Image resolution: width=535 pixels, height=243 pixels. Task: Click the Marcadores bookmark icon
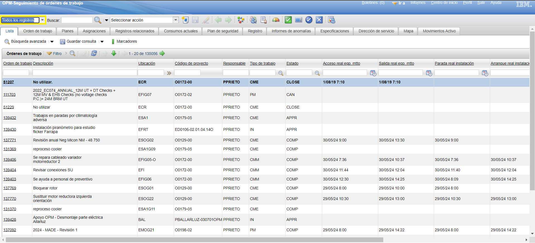click(x=113, y=42)
